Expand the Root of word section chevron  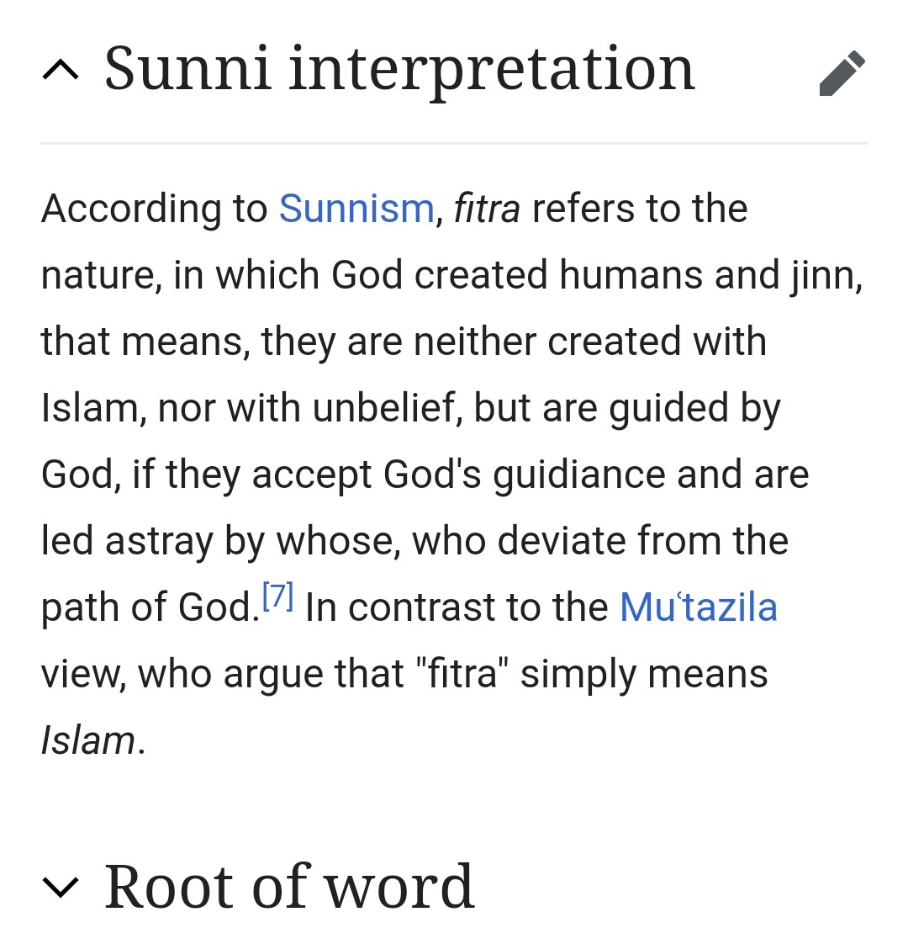61,888
